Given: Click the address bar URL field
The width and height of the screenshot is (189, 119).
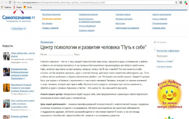Looking at the screenshot, I should 95,2.
